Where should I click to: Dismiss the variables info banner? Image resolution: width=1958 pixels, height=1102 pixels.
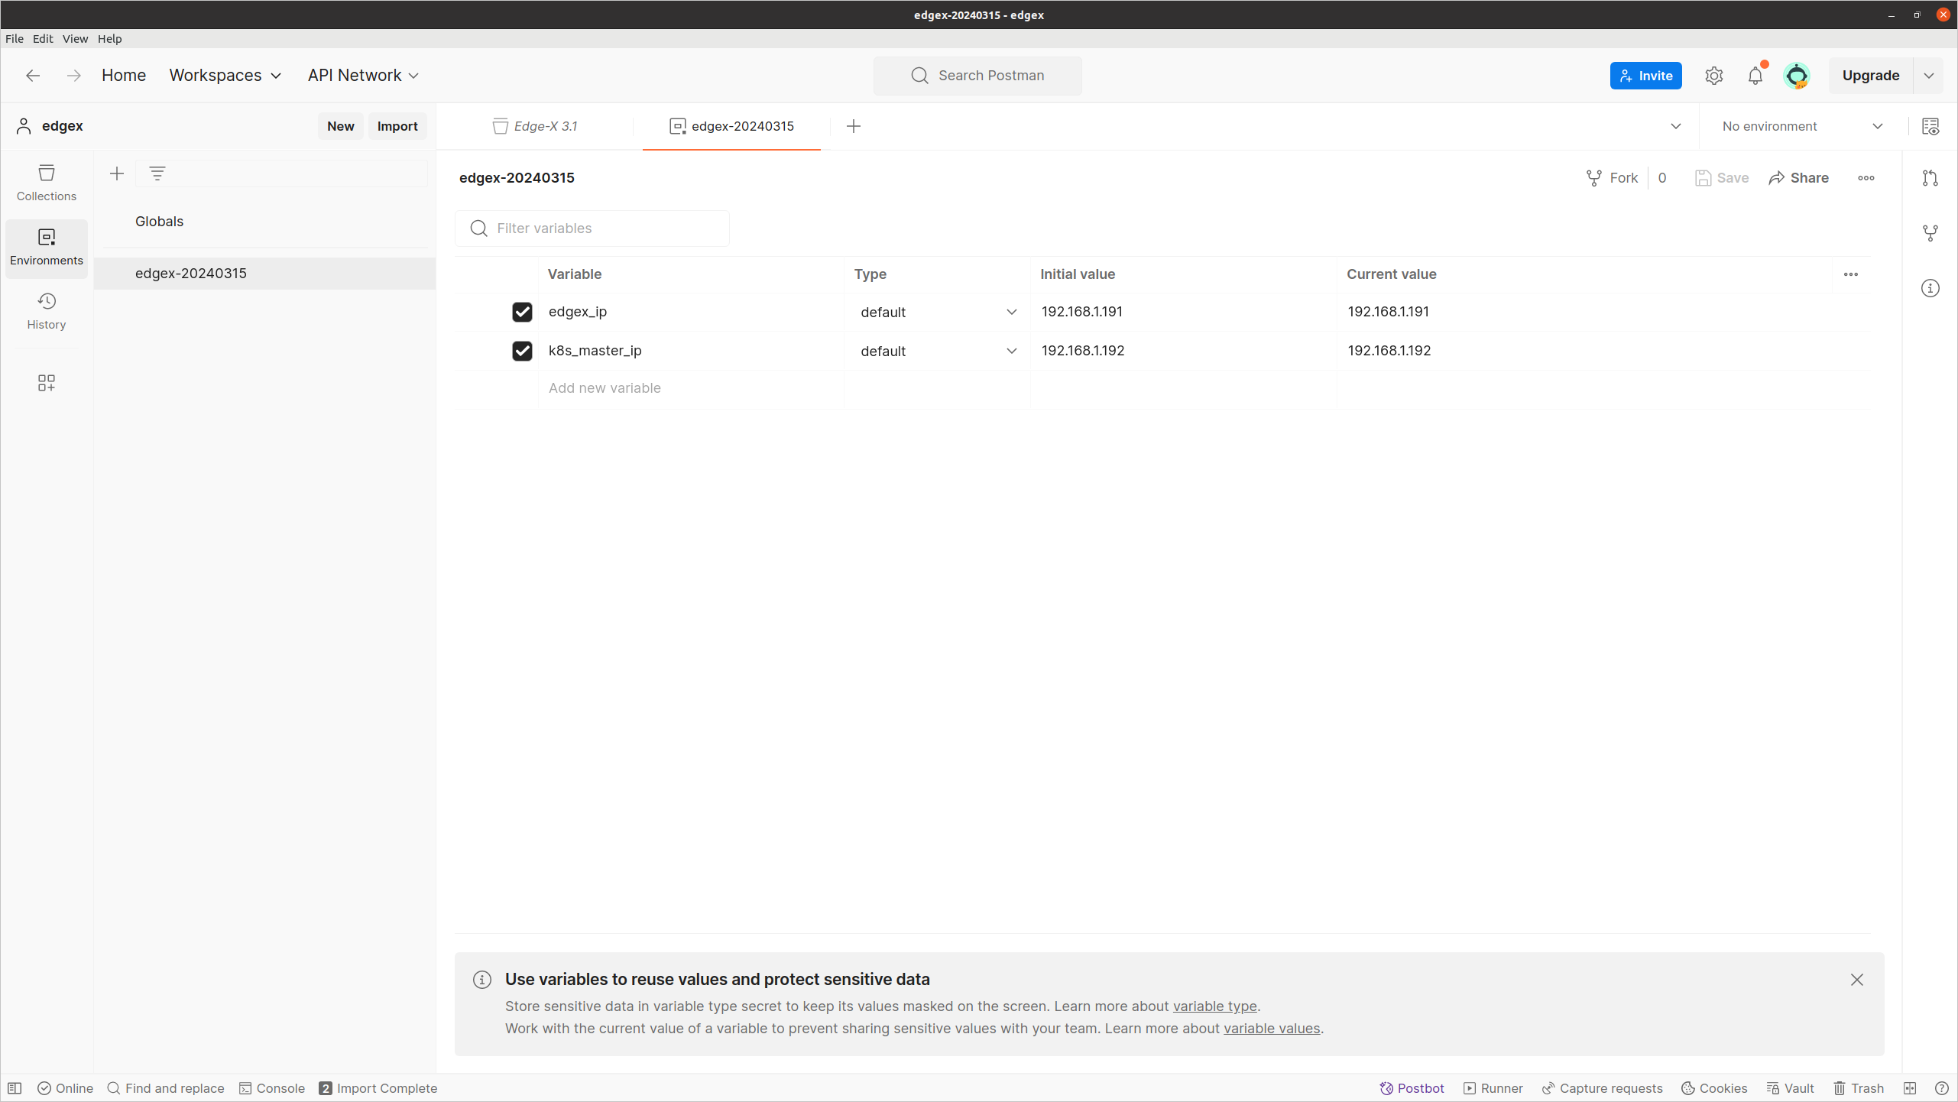[1857, 980]
